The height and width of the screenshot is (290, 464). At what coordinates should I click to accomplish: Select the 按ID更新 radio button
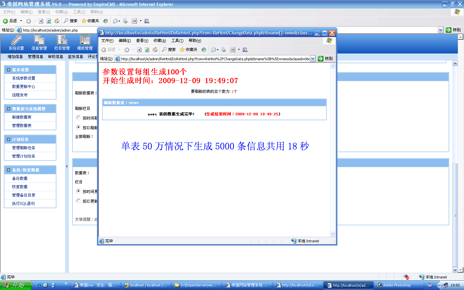[79, 201]
